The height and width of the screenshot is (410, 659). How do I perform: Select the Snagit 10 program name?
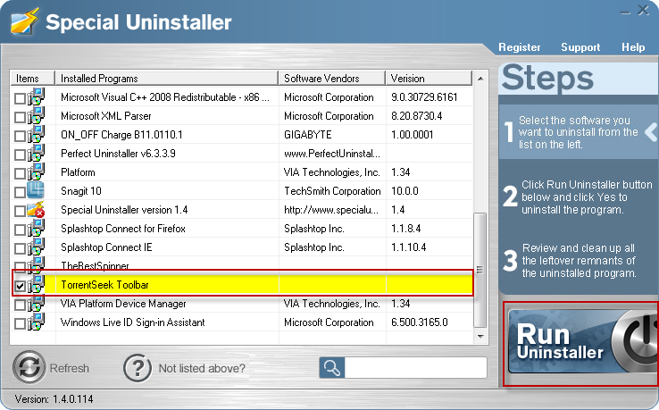click(x=81, y=191)
